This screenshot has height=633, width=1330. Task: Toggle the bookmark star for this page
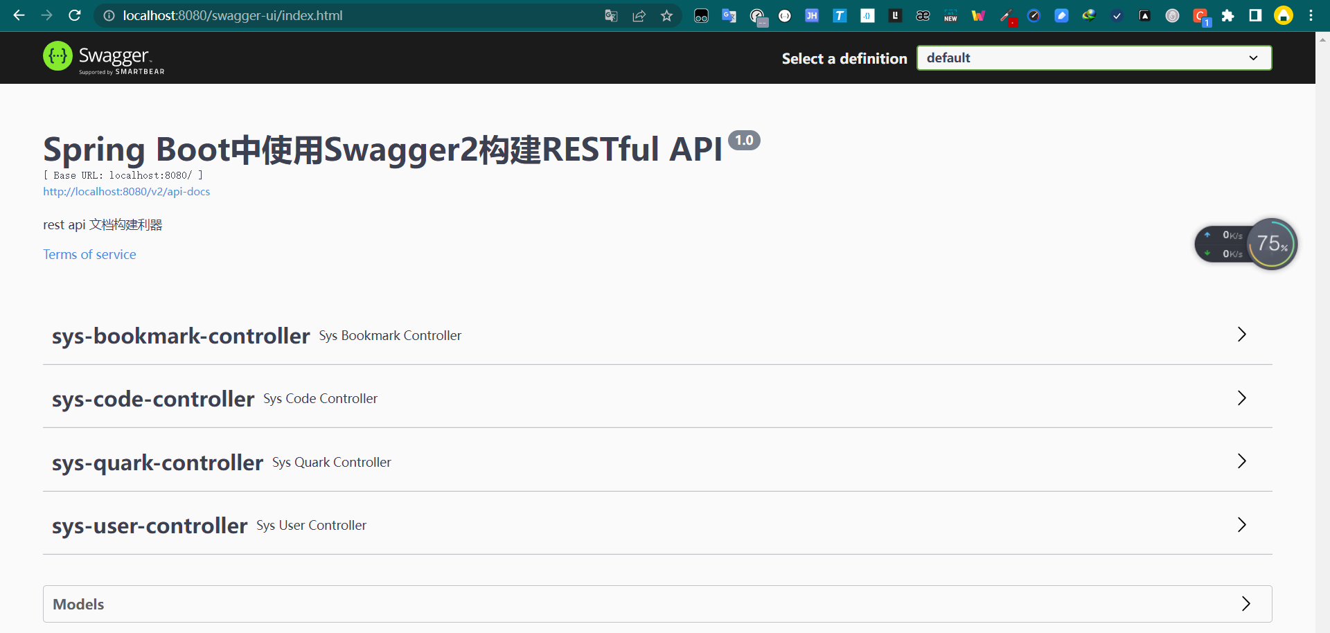(x=666, y=15)
